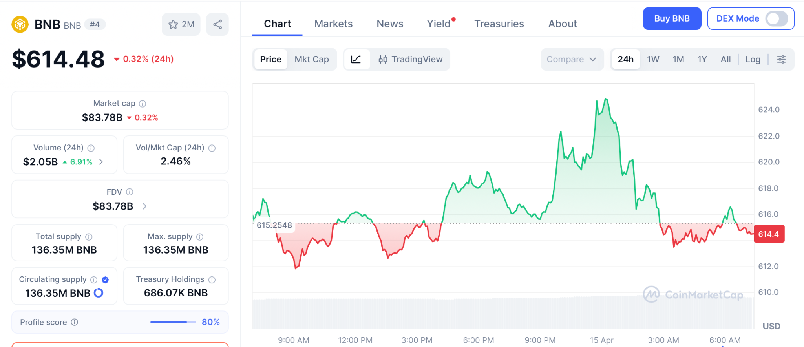Switch chart to Mkt Cap view
The height and width of the screenshot is (347, 804).
pyautogui.click(x=312, y=59)
